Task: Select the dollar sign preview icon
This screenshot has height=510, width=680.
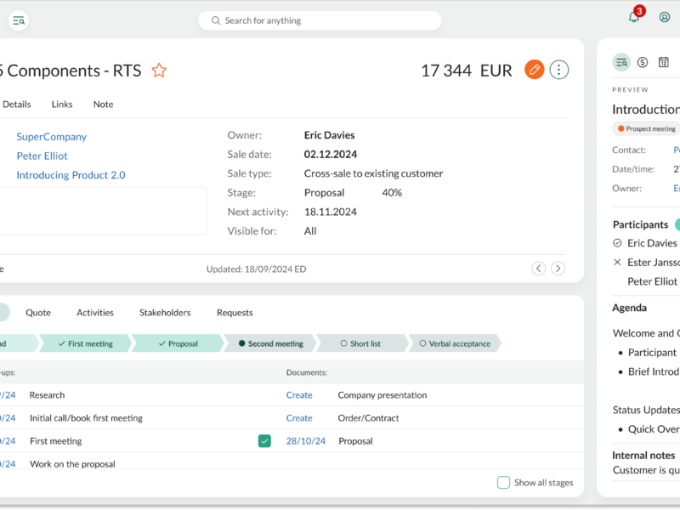Action: (x=643, y=62)
